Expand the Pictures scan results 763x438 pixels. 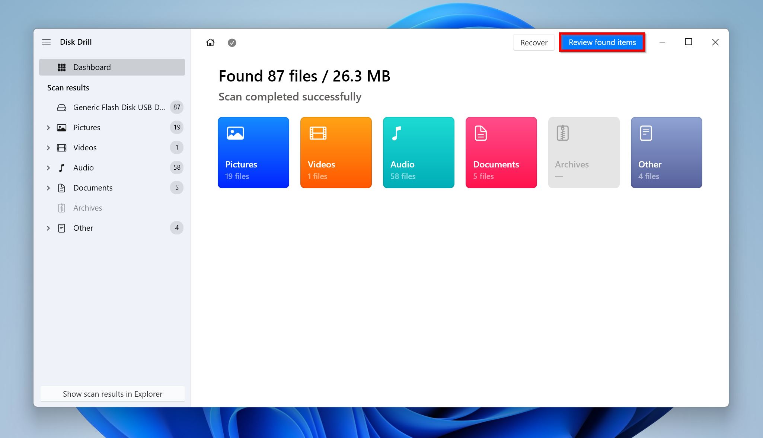pyautogui.click(x=48, y=127)
